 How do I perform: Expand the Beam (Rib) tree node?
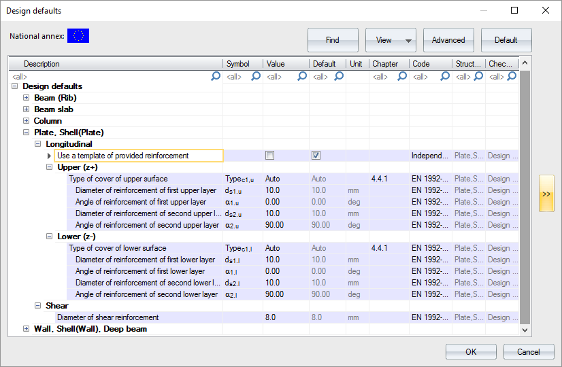pyautogui.click(x=27, y=98)
